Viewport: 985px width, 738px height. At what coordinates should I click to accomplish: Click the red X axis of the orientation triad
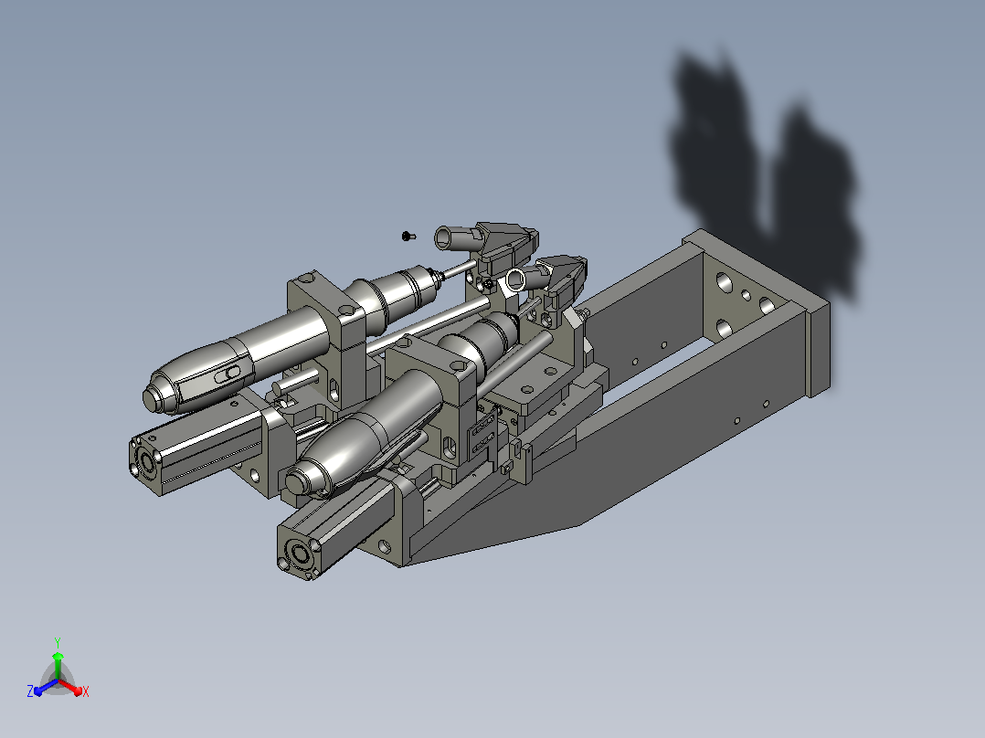click(x=70, y=686)
